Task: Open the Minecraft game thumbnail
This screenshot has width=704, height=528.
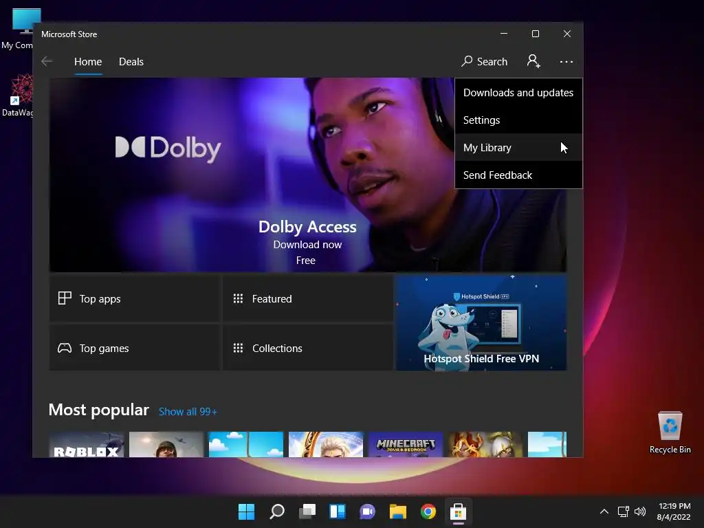Action: [x=406, y=445]
